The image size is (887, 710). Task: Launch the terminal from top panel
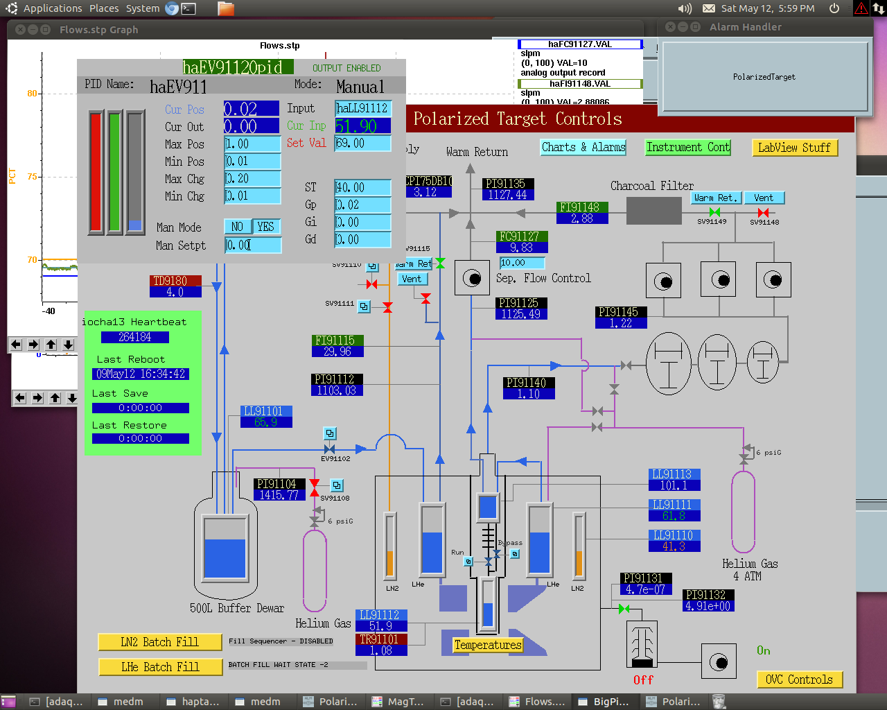point(188,8)
